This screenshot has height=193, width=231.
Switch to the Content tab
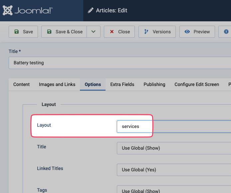pyautogui.click(x=22, y=84)
